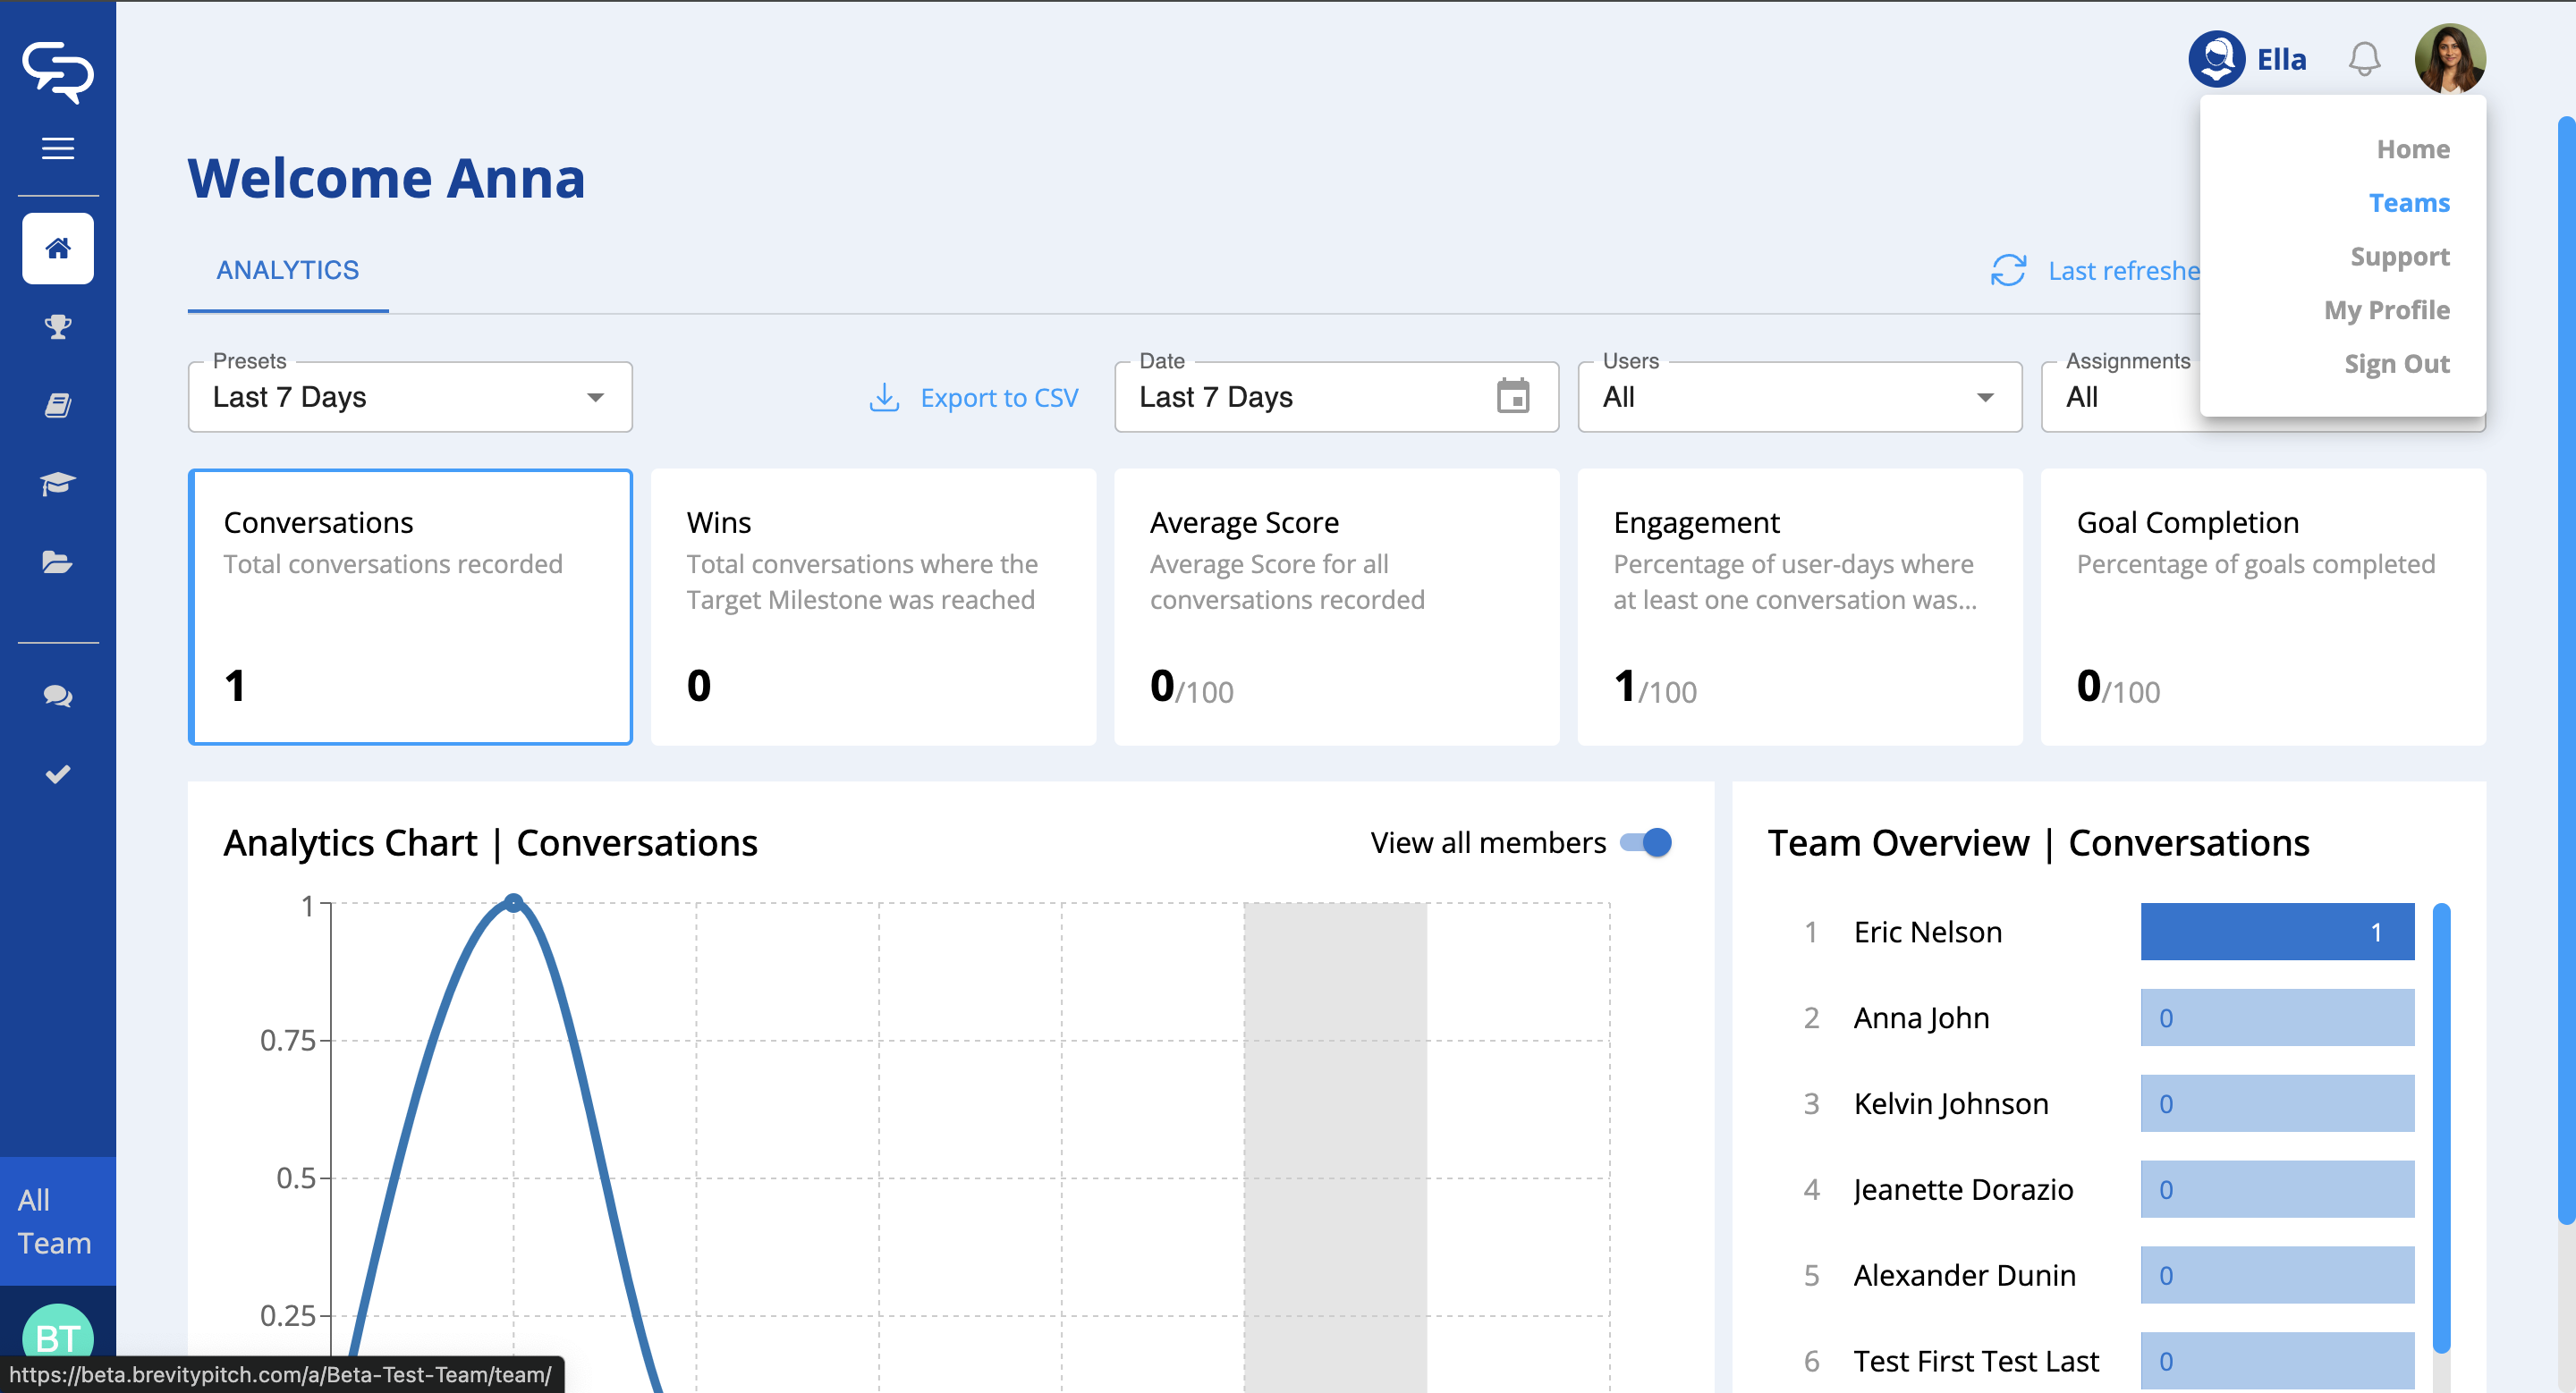Click the open folder sidebar icon

point(58,561)
